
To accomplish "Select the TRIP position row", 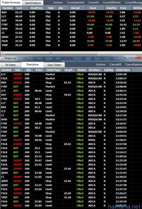I will (x=71, y=45).
